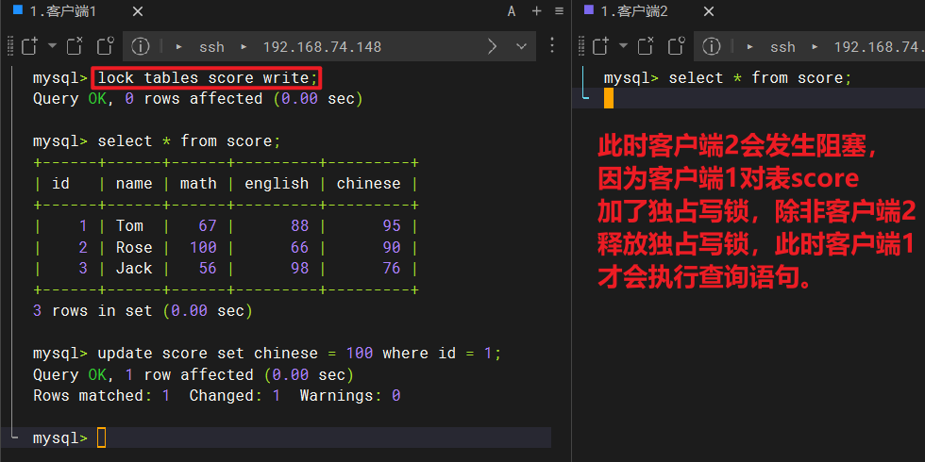
Task: Expand the new session dropdown arrow in 客户端1
Action: pos(52,46)
